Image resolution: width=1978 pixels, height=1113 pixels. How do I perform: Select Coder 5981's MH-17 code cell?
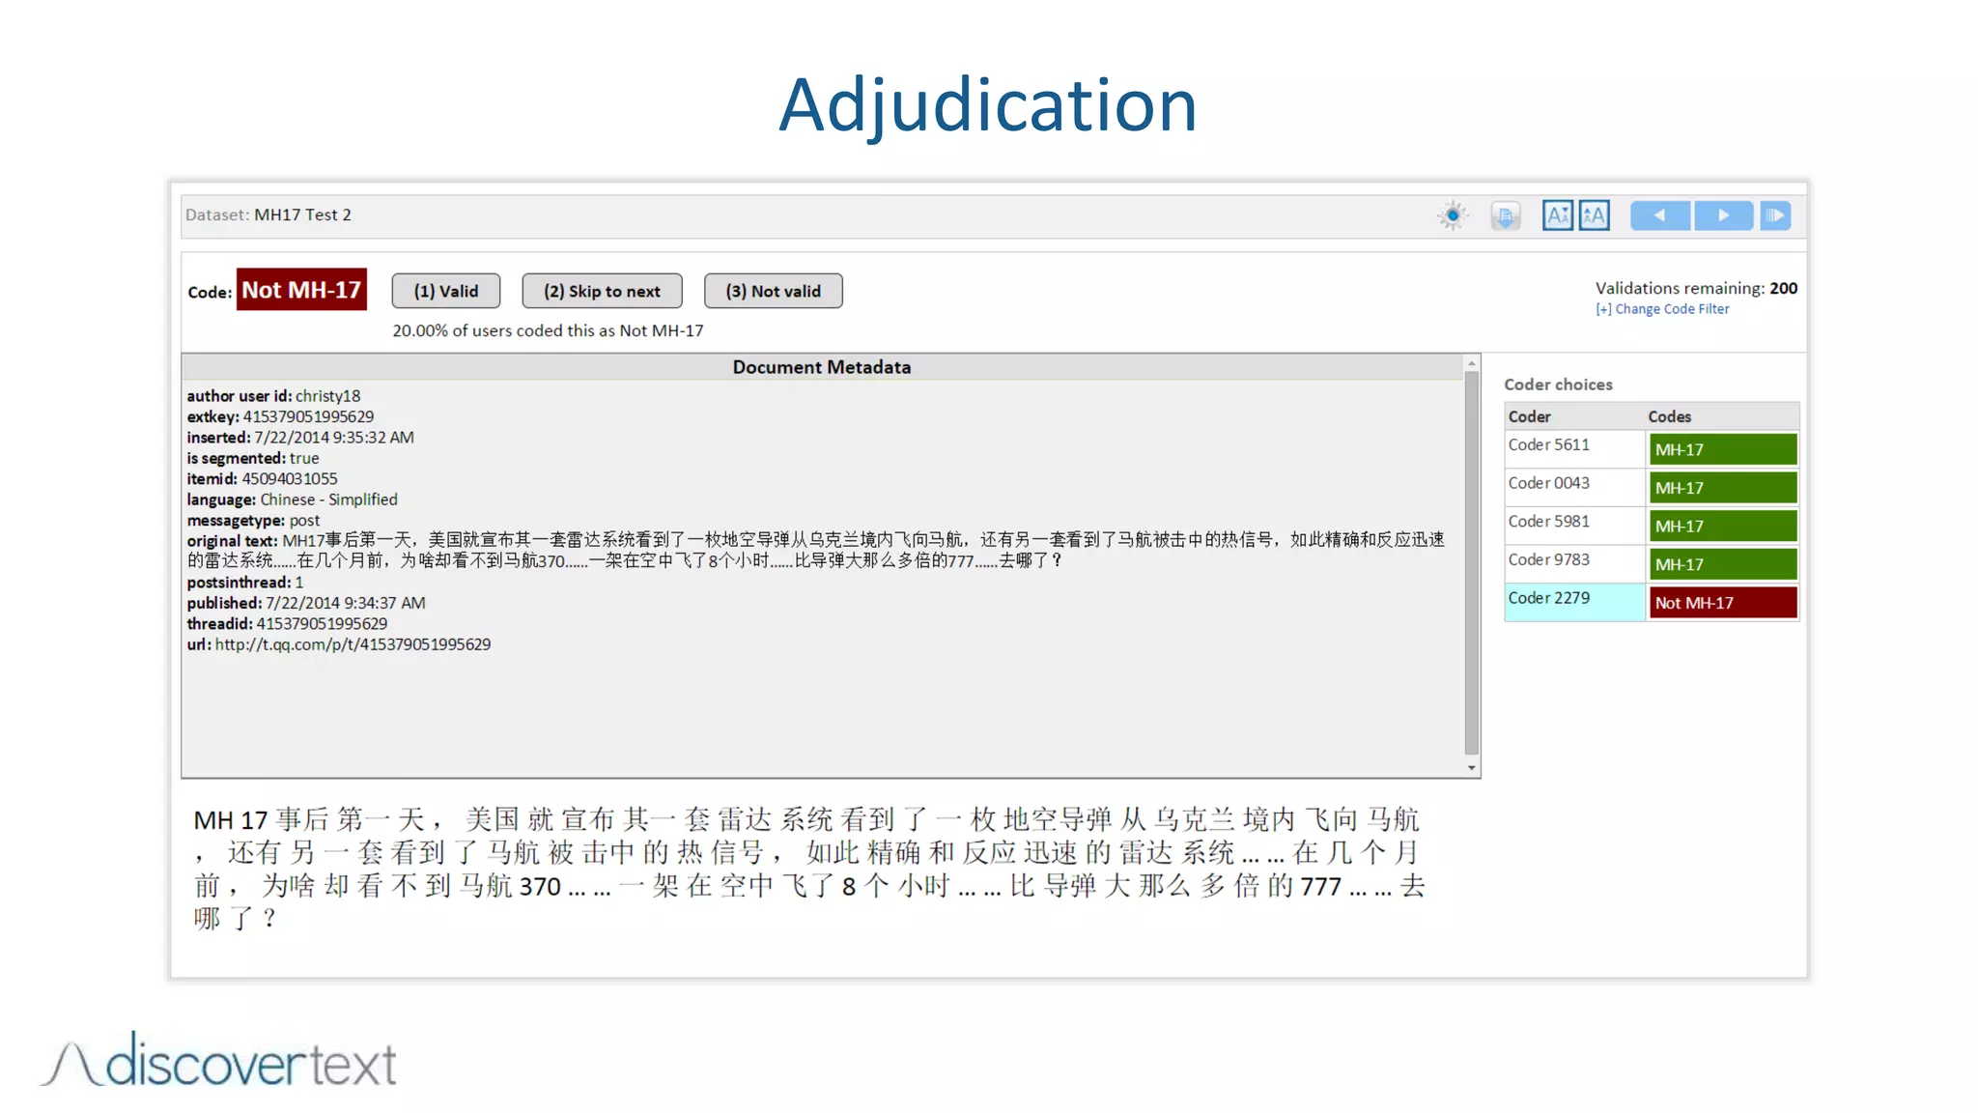click(x=1723, y=526)
